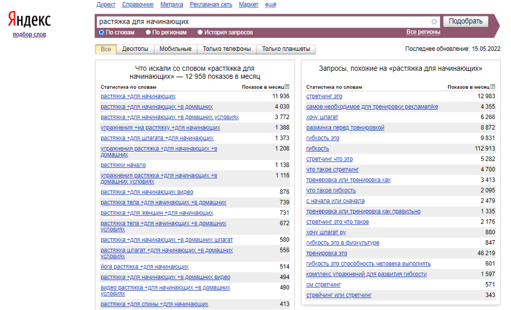Open help icon beside right 'Показов в месяц'

[493, 87]
